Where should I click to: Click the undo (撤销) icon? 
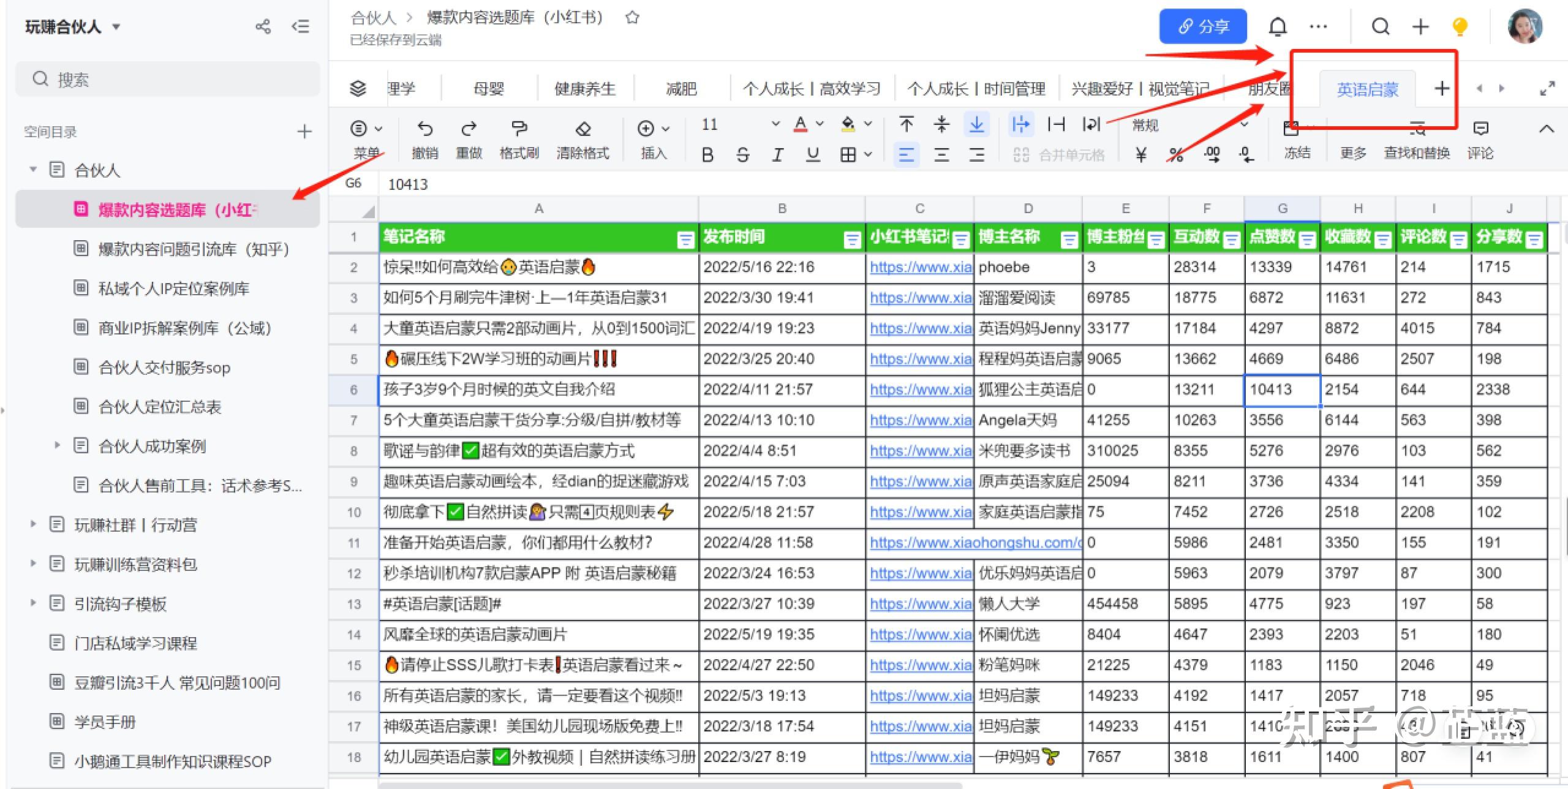[424, 128]
